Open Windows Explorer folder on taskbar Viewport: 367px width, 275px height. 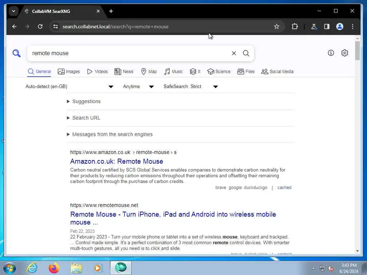(x=76, y=268)
